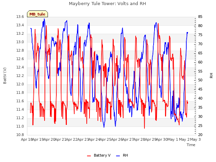
Task: Toggle the RH legend entry
Action: pyautogui.click(x=122, y=155)
